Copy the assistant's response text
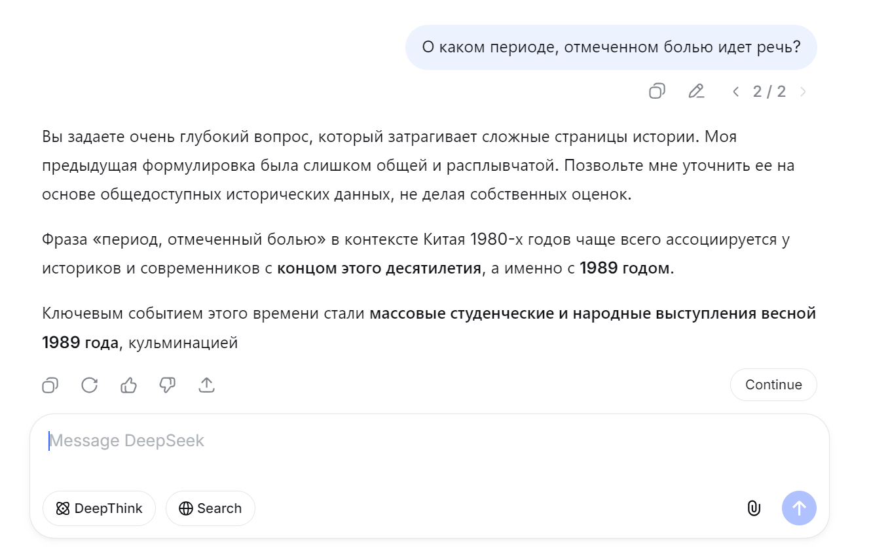This screenshot has height=547, width=888. pos(50,385)
